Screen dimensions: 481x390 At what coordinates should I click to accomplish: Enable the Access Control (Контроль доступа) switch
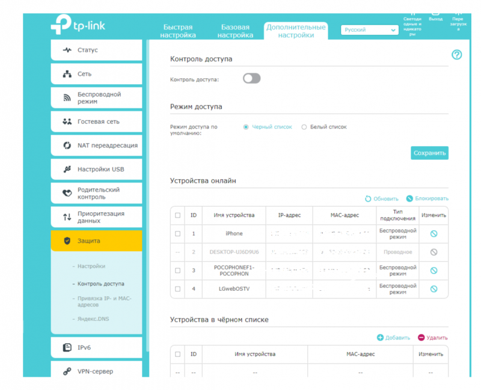tap(251, 79)
